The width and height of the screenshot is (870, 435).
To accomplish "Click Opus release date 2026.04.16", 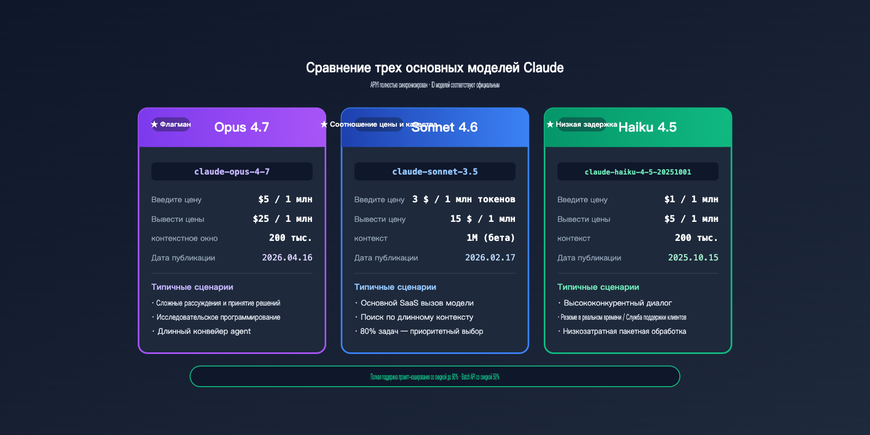I will coord(287,258).
